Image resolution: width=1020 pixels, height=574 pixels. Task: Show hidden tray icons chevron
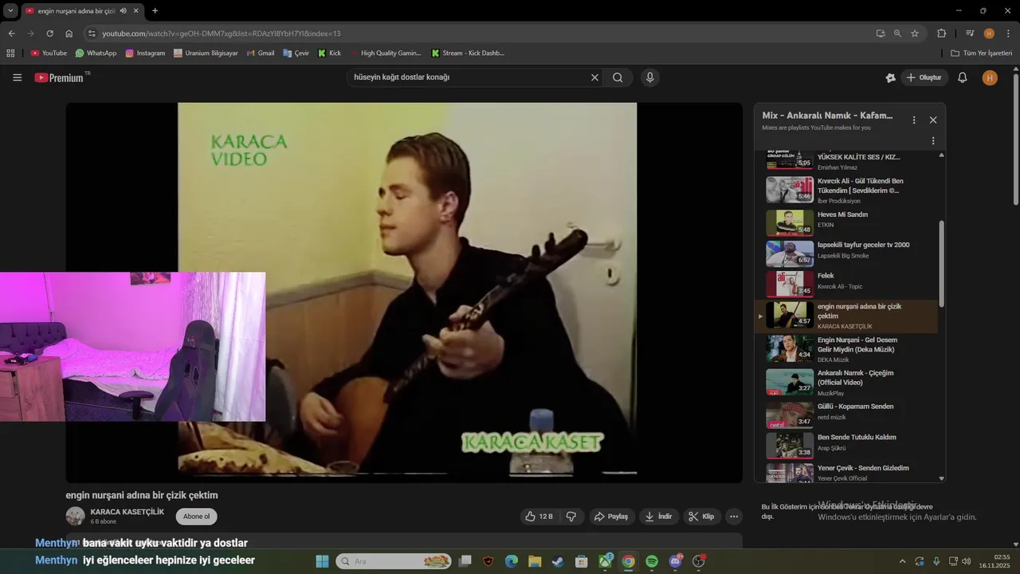pyautogui.click(x=902, y=561)
